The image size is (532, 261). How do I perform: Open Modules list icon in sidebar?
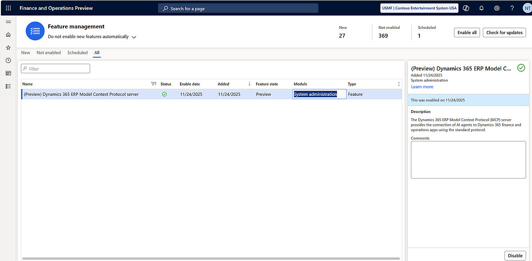click(x=8, y=86)
